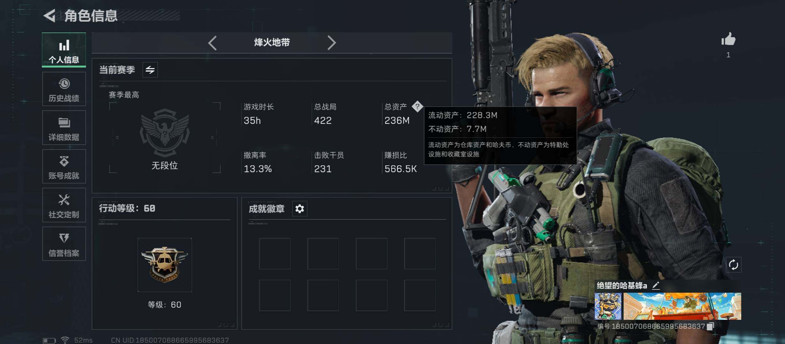Click the player avatar thumbnail

[x=608, y=306]
